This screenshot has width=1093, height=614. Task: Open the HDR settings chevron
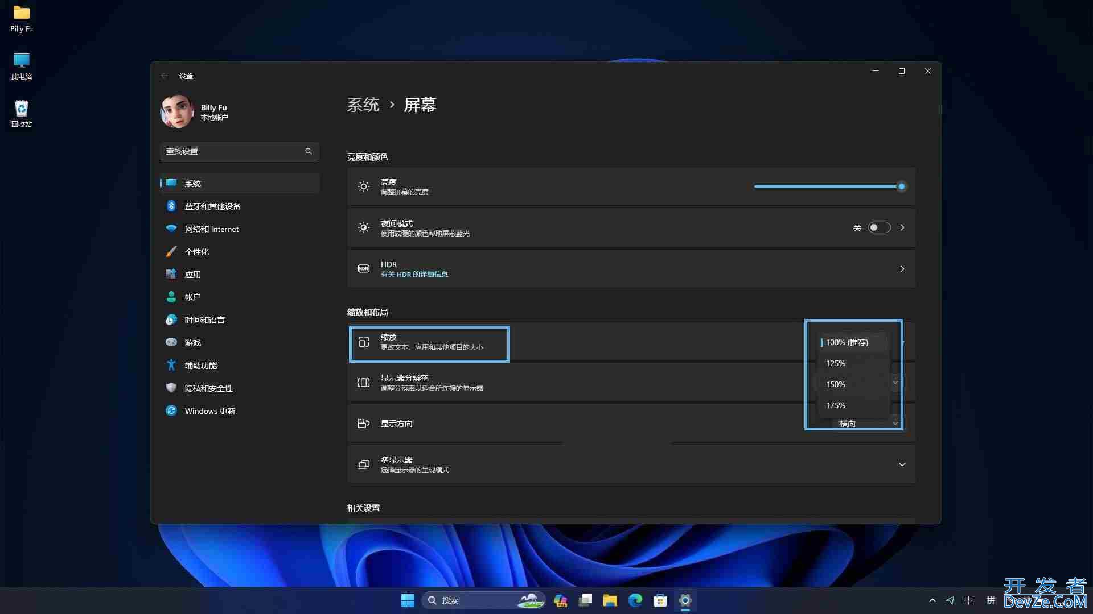point(902,269)
